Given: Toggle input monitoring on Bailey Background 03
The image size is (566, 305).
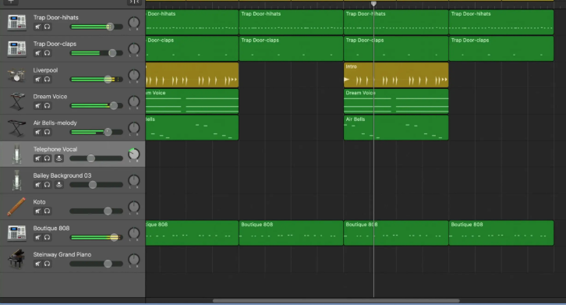Looking at the screenshot, I should click(58, 185).
